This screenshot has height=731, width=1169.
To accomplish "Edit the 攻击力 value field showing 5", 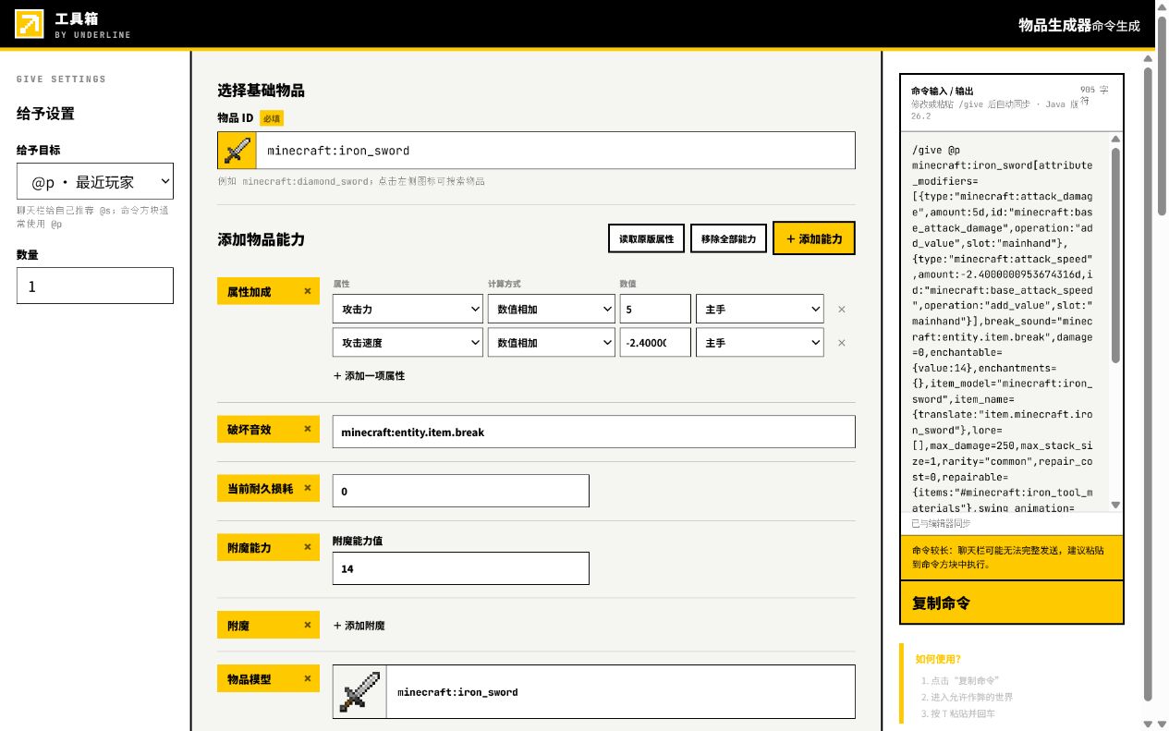I will point(655,310).
